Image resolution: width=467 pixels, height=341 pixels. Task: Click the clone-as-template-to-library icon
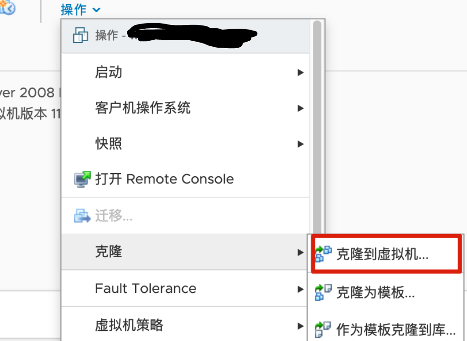coord(323,330)
